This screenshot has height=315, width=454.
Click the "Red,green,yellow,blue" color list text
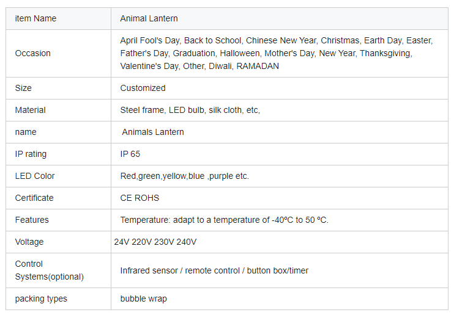pyautogui.click(x=184, y=176)
